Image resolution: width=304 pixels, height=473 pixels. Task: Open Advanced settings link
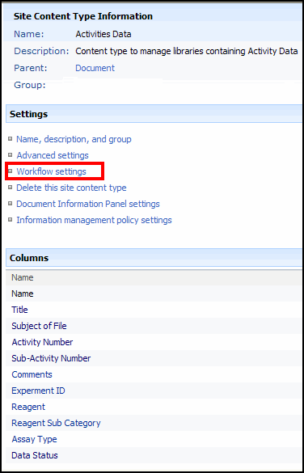click(53, 155)
